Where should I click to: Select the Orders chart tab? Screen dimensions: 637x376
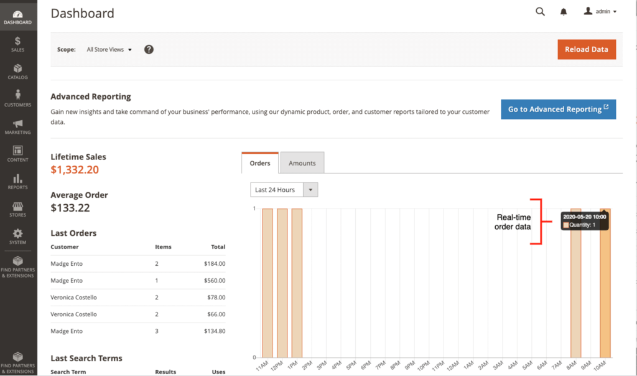click(x=260, y=163)
